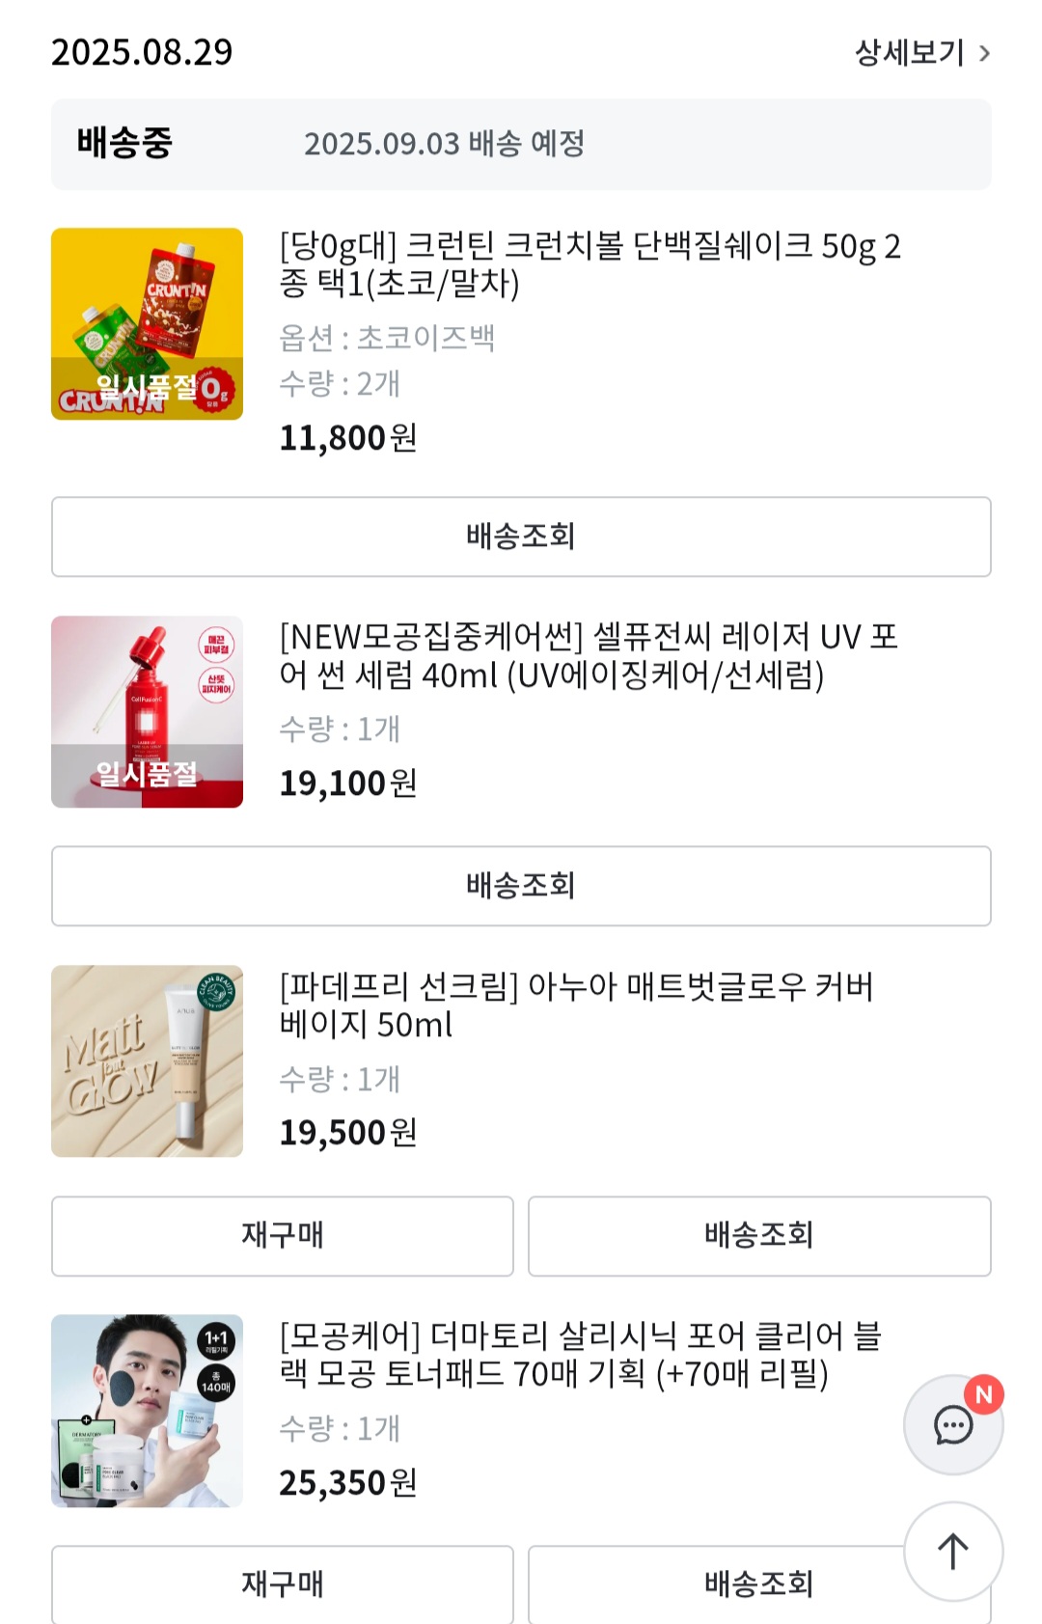Open 셀퓨전씨 레이저 UV 선세럼 title
The image size is (1042, 1624).
point(589,655)
